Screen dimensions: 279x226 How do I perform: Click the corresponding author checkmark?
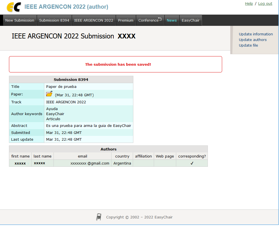click(192, 163)
